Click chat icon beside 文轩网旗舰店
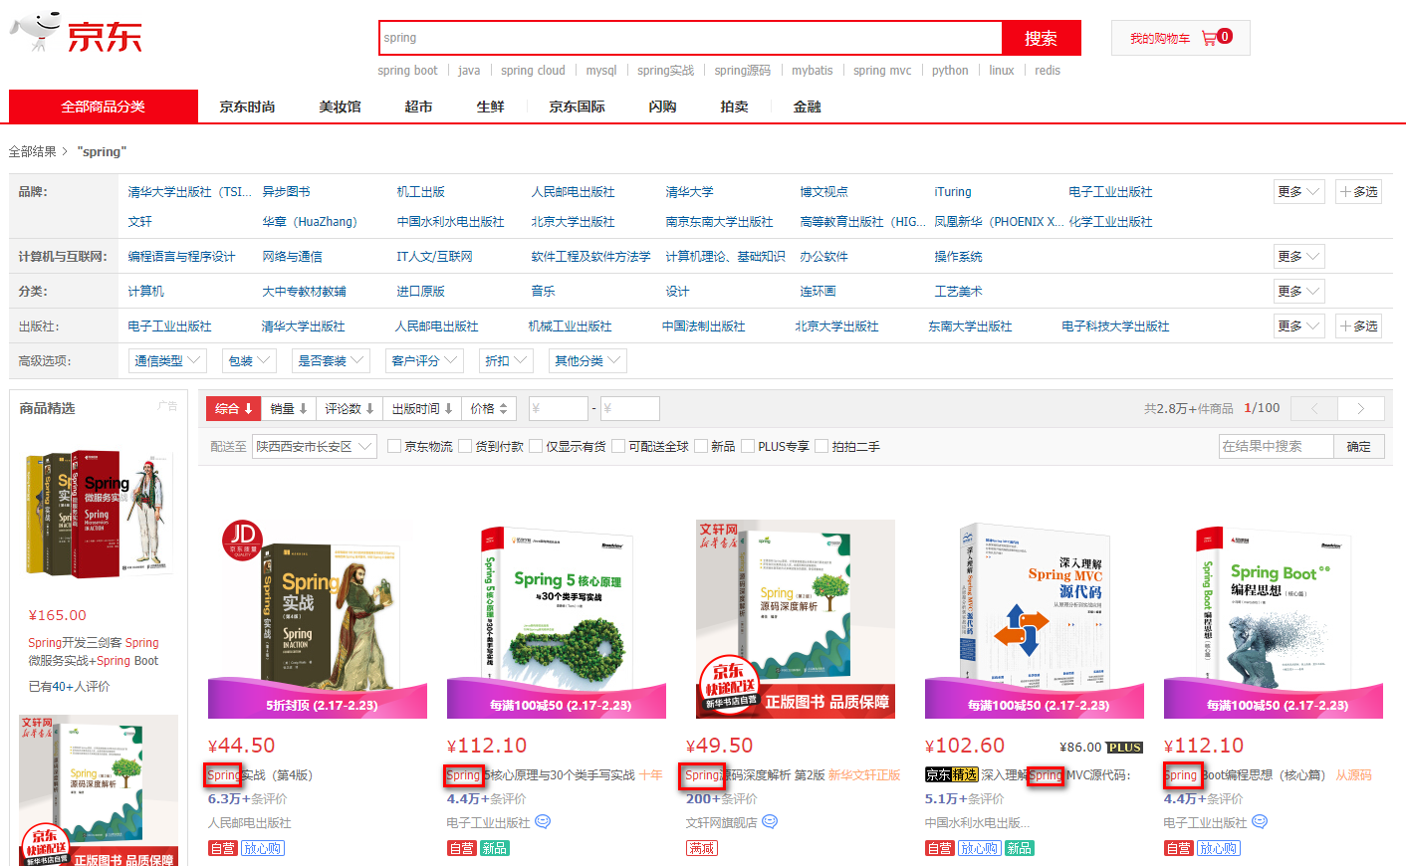Viewport: 1406px width, 866px height. coord(770,822)
